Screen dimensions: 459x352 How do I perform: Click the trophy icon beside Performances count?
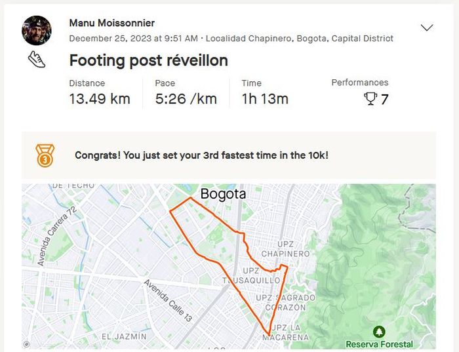(371, 100)
